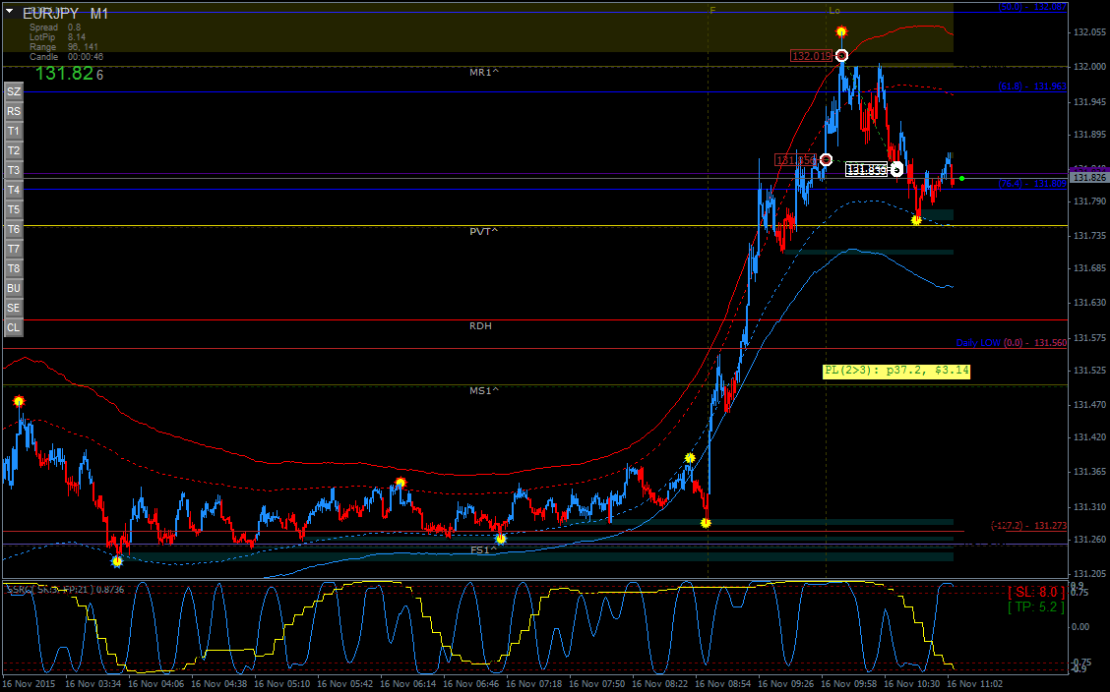Select the circle marker next to 131.856
Image resolution: width=1110 pixels, height=692 pixels.
[826, 160]
